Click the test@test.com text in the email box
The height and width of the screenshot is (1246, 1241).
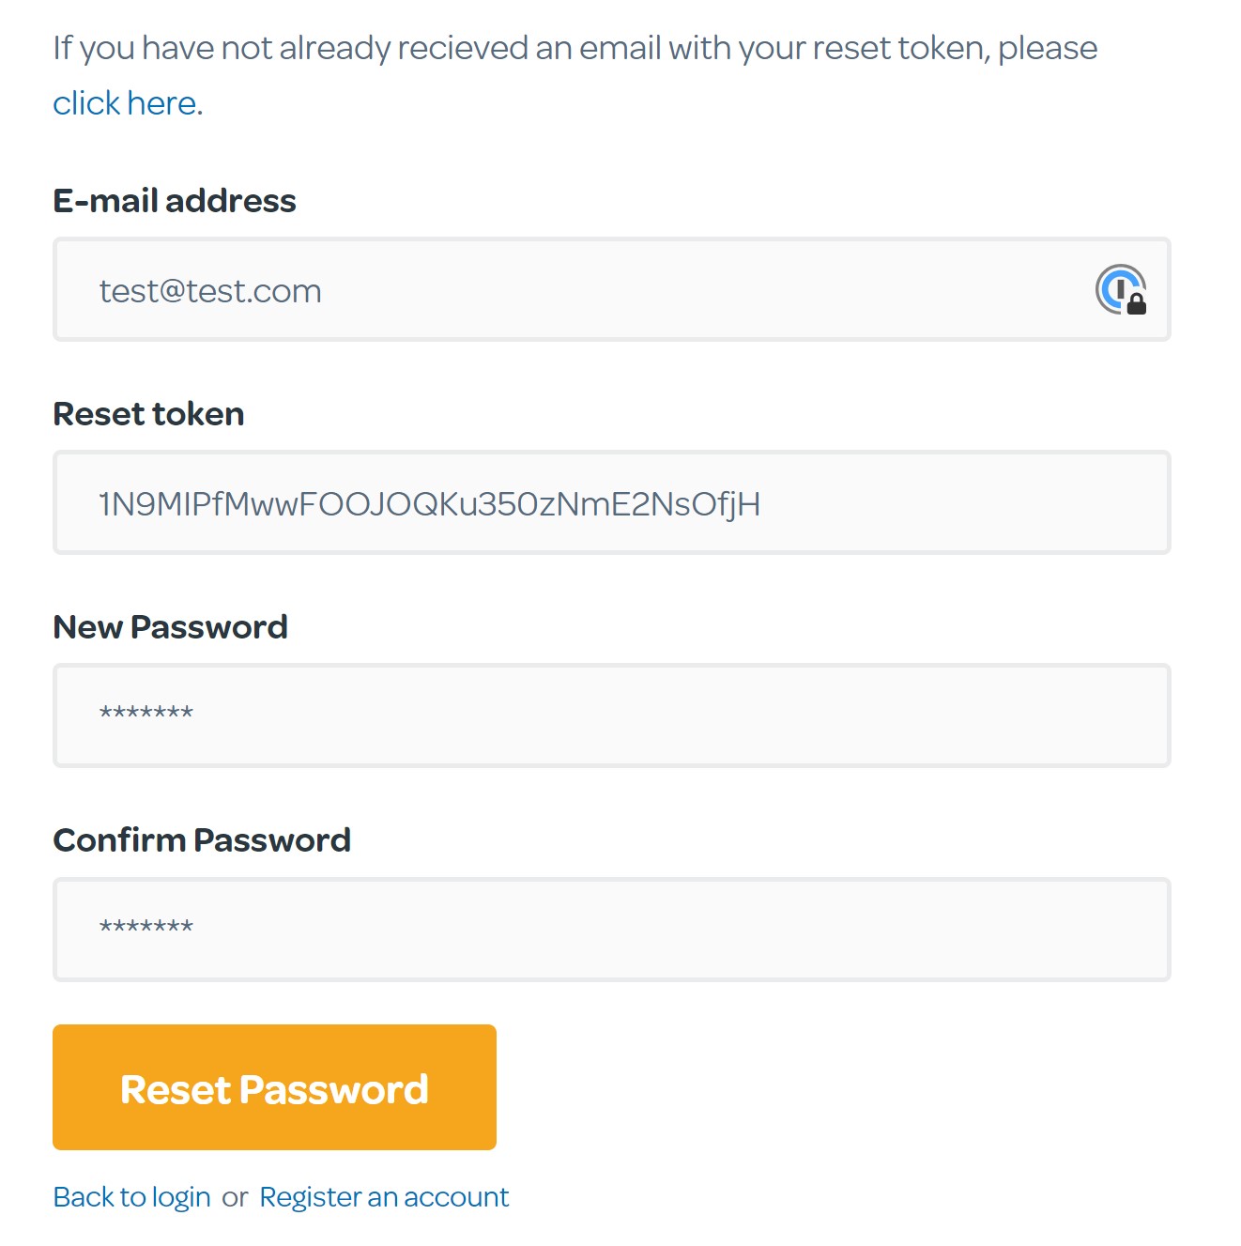210,291
